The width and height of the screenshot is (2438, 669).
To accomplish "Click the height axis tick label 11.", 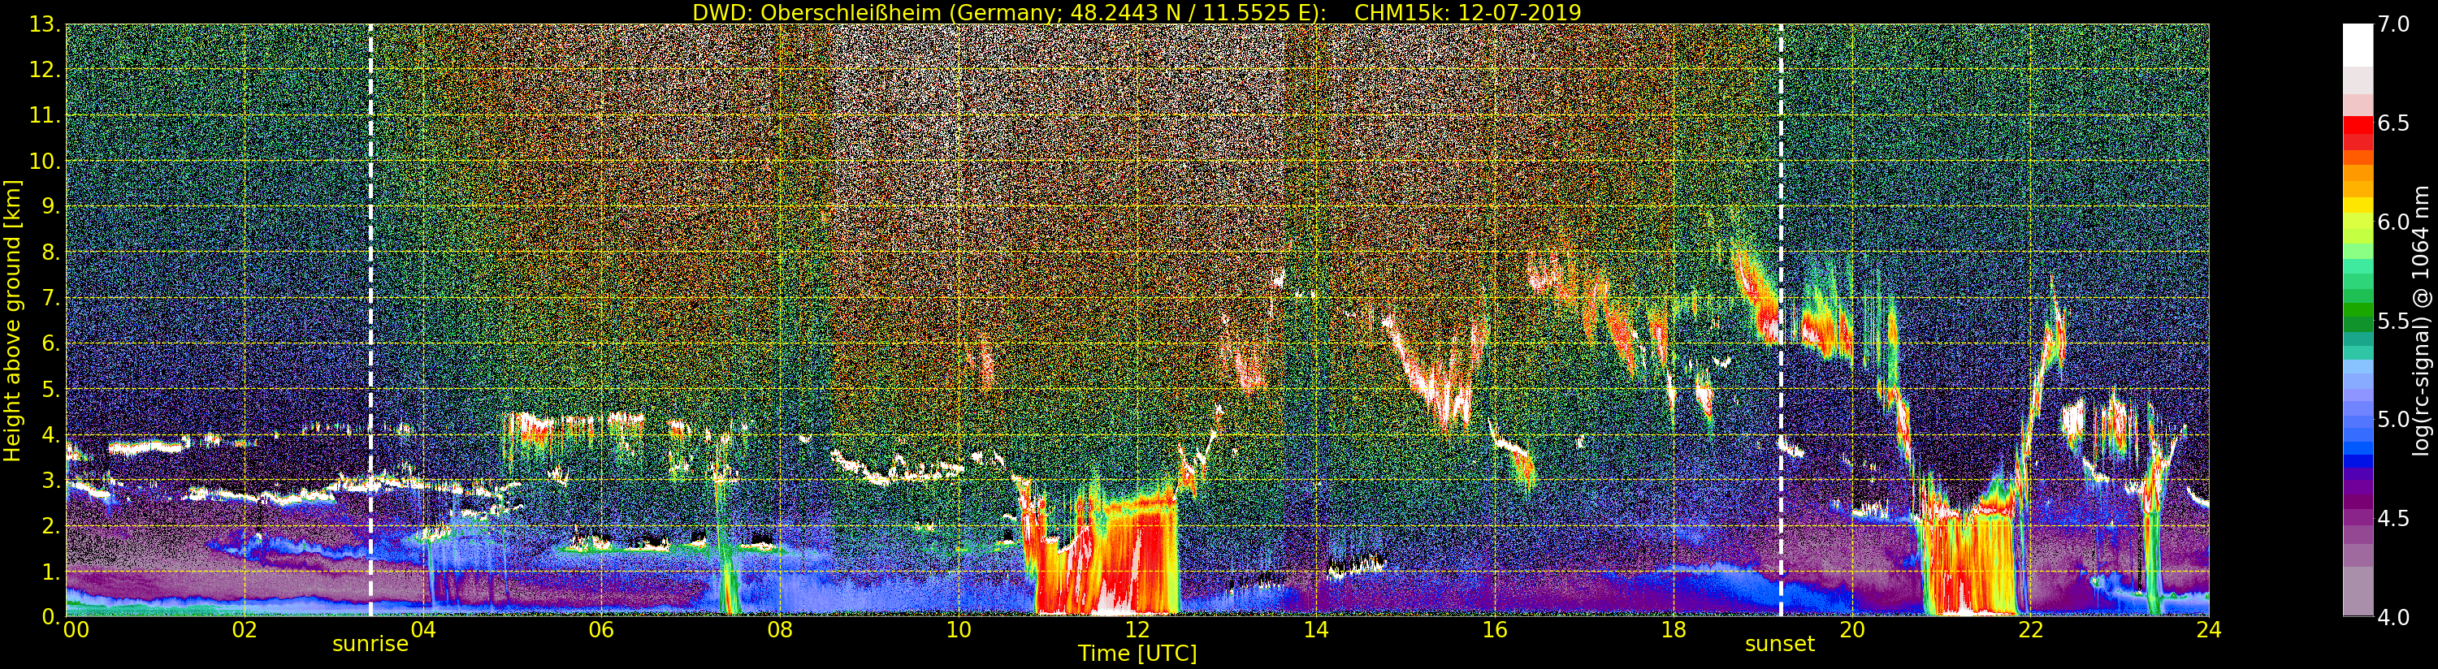I will tap(45, 115).
